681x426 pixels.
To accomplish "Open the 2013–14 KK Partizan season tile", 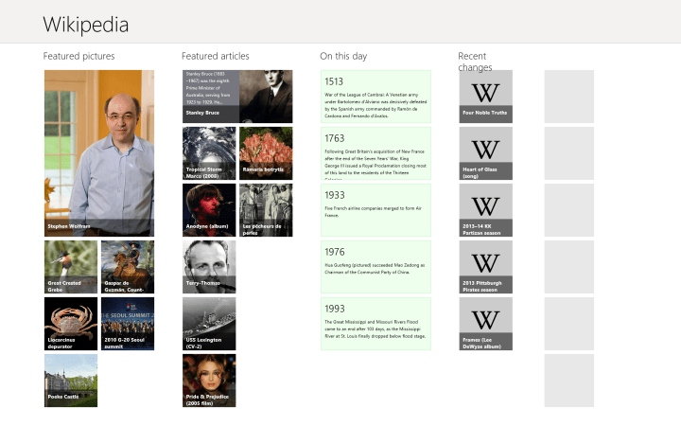I will [x=485, y=210].
